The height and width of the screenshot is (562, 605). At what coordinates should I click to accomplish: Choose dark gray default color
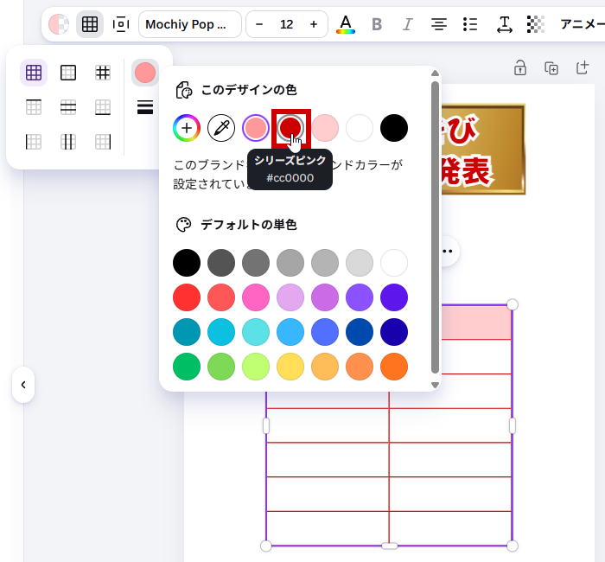(x=221, y=263)
